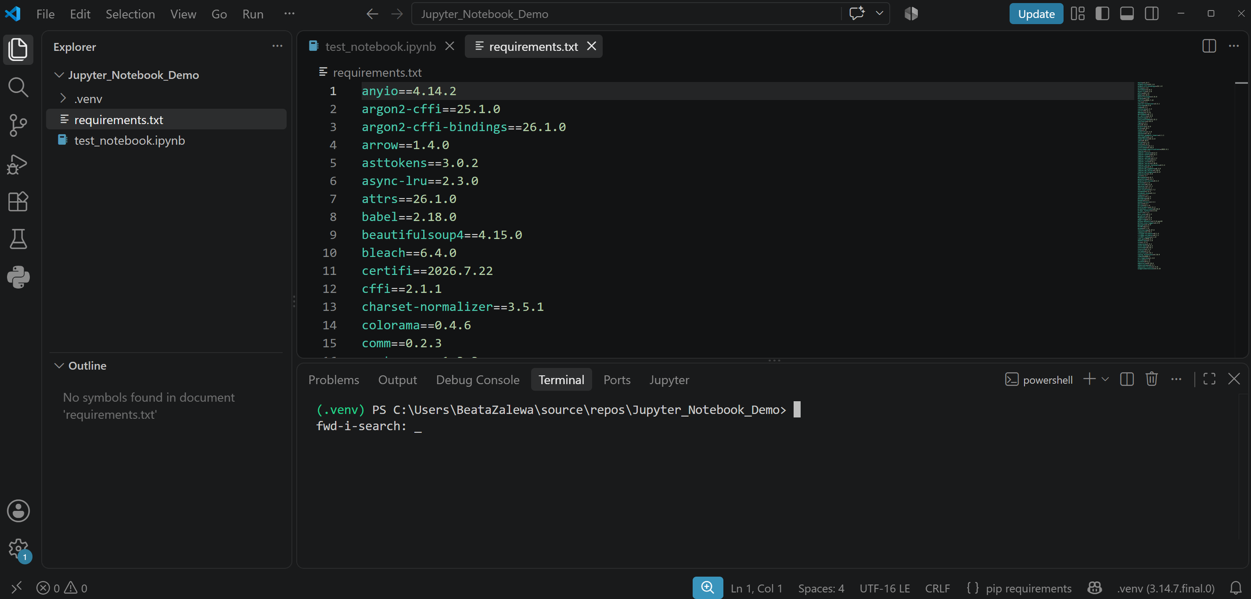Go to line via Ln 1, Col 1
The height and width of the screenshot is (599, 1251).
coord(756,588)
